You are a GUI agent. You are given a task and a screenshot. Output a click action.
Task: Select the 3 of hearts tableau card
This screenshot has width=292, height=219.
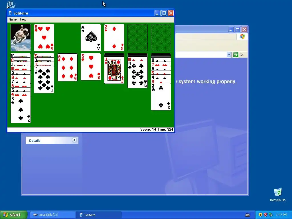pos(91,67)
